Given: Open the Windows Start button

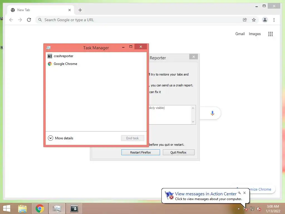Looking at the screenshot, I should pos(7,208).
